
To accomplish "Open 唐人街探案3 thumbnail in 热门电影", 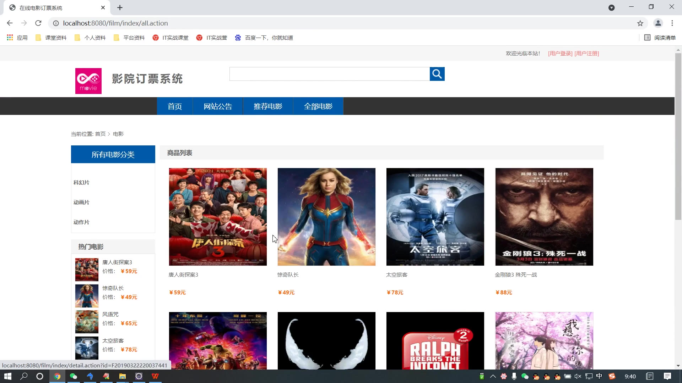I will (x=87, y=270).
